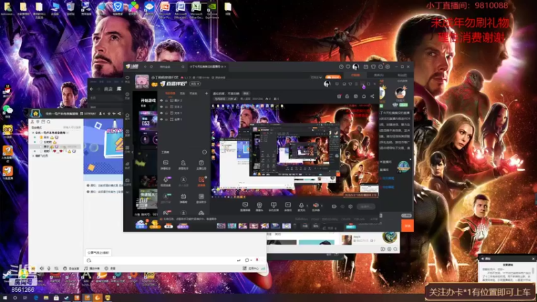Toggle lock on fourth source row
Image resolution: width=537 pixels, height=302 pixels.
(166, 119)
